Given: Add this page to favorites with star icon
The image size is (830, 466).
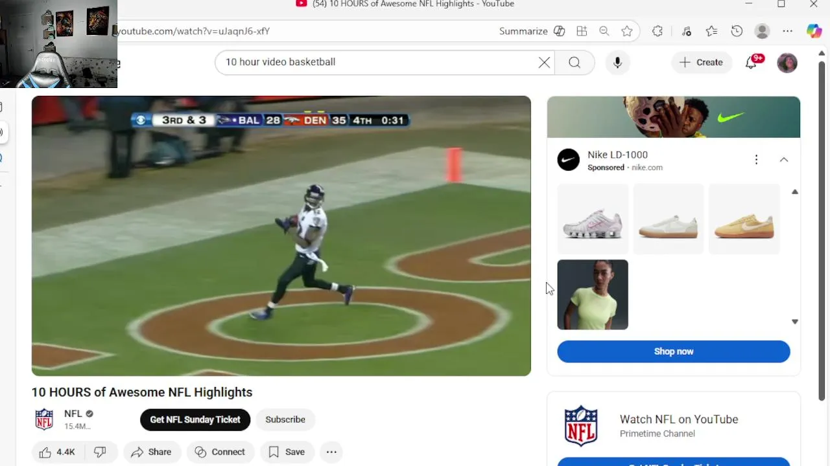Looking at the screenshot, I should pos(626,31).
